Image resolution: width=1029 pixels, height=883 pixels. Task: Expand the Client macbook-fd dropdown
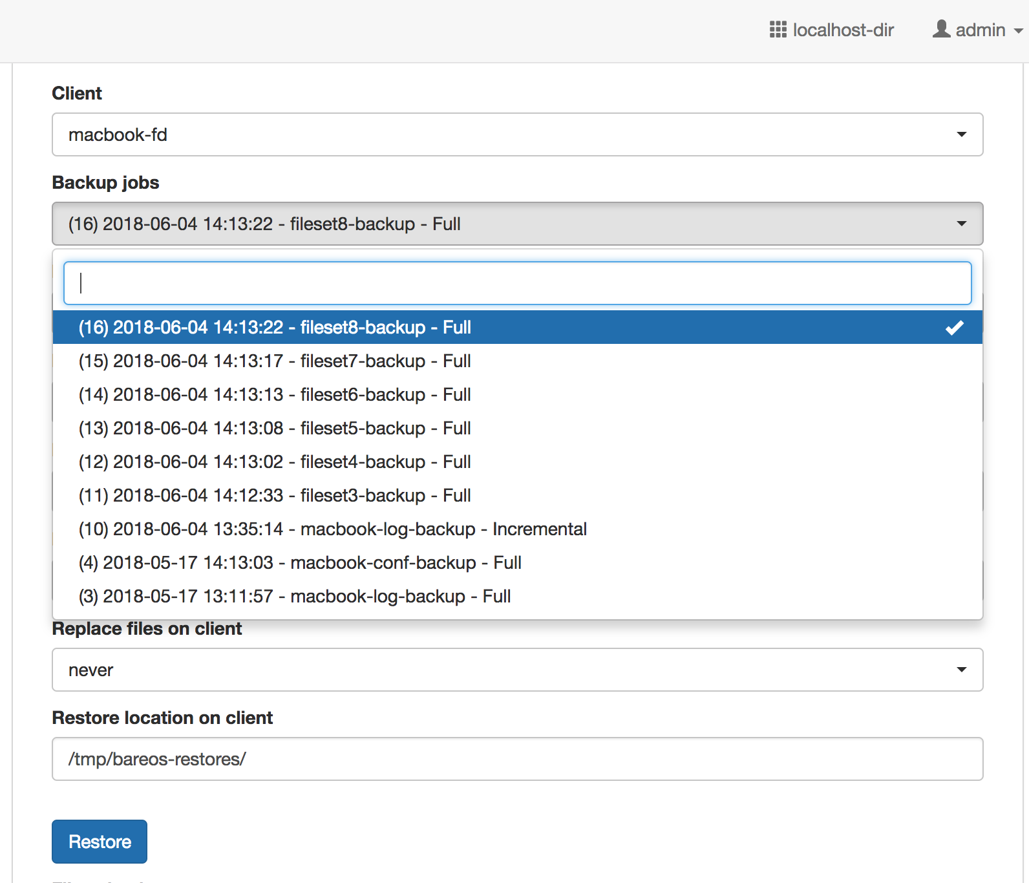point(517,134)
